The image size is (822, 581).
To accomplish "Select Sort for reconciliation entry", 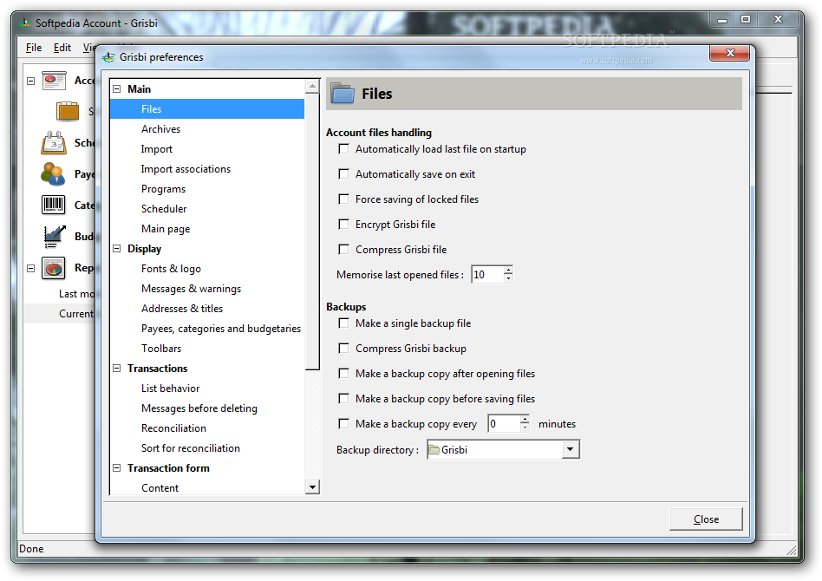I will tap(190, 447).
